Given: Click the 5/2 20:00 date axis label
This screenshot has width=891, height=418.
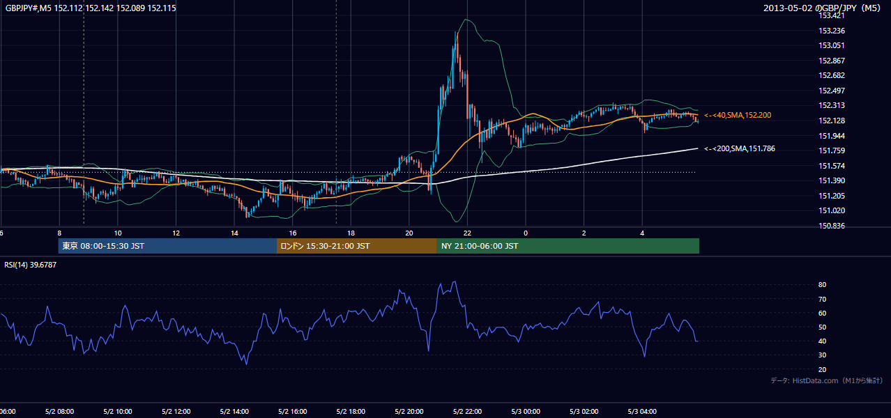Looking at the screenshot, I should pos(409,411).
